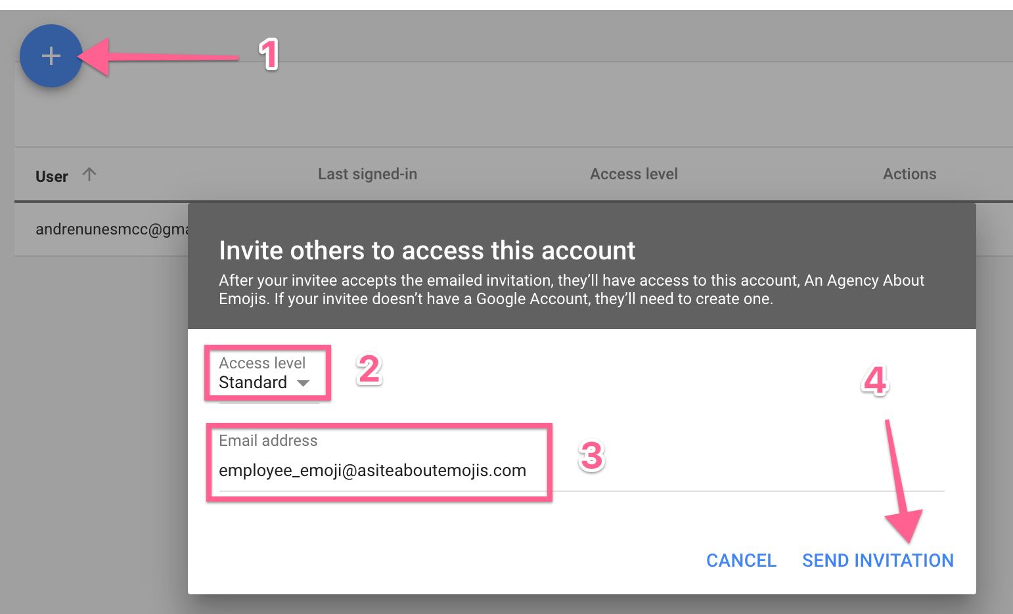Image resolution: width=1013 pixels, height=614 pixels.
Task: Click the Last signed-in column header
Action: point(367,174)
